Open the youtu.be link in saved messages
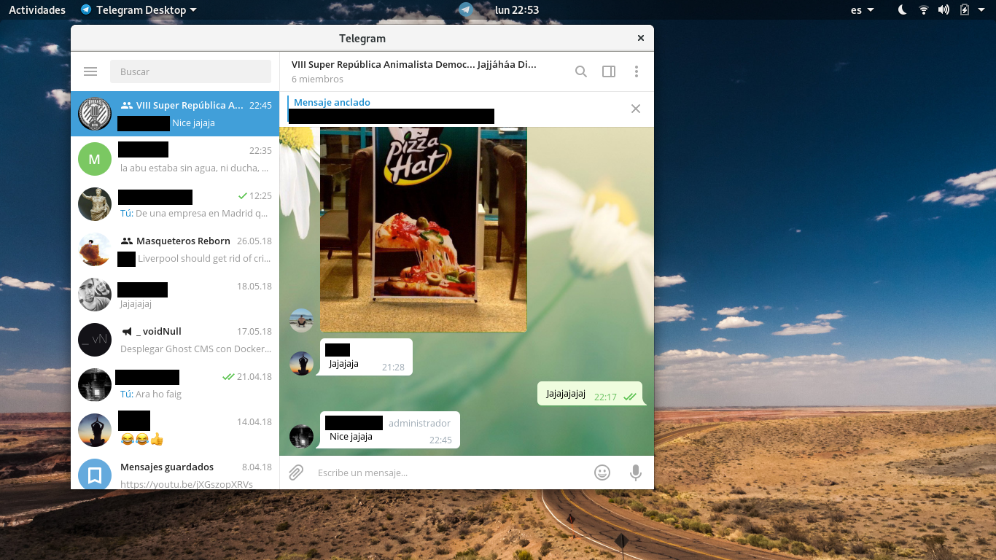 pos(184,483)
